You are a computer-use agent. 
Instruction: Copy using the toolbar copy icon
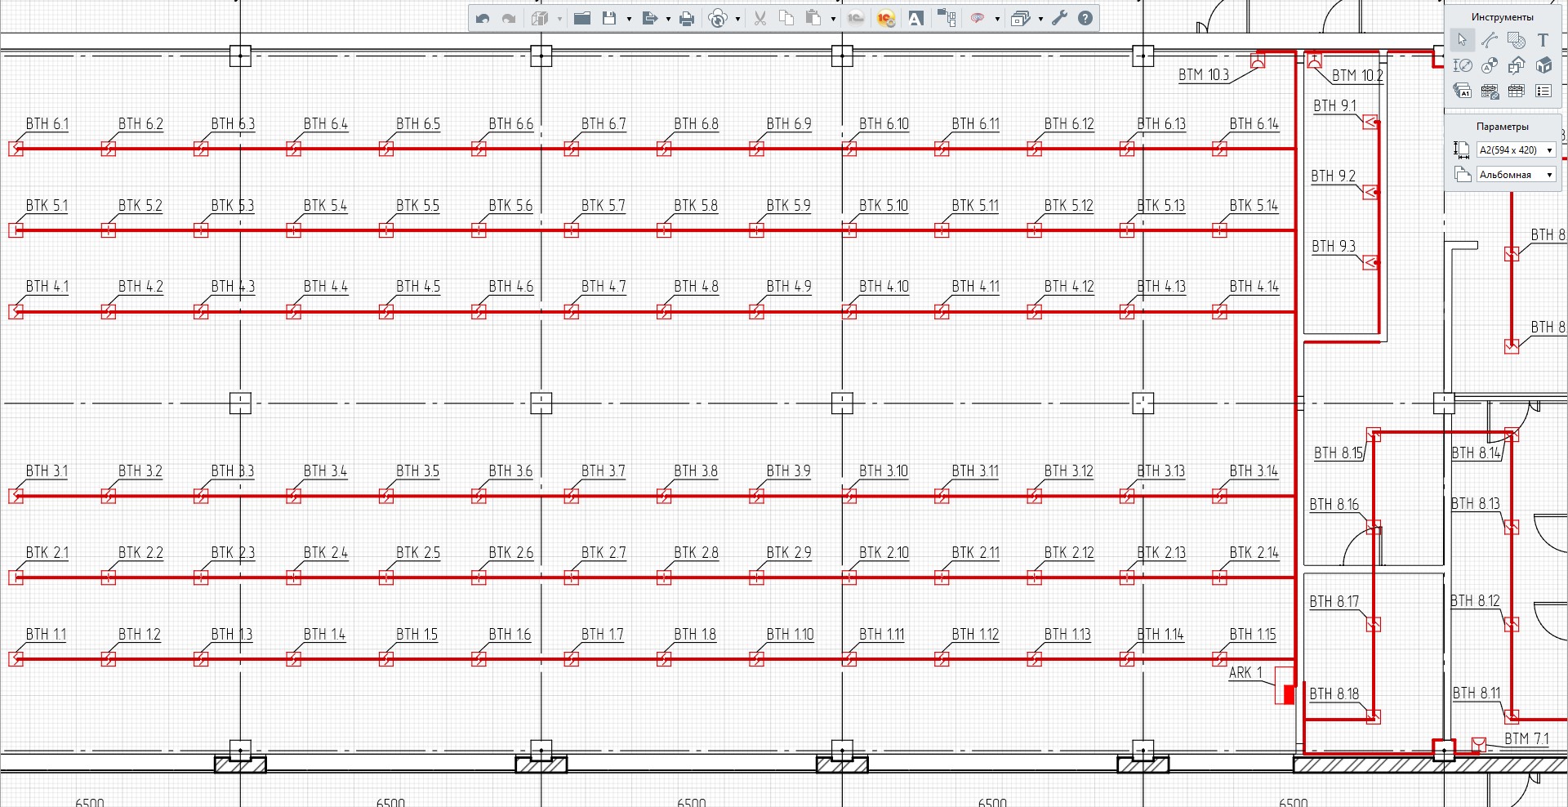[x=786, y=18]
